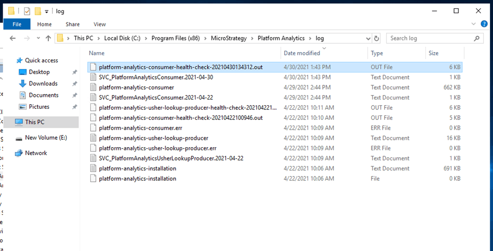Expand the address bar history dropdown
Screen dimensions: 493x251
coord(369,39)
